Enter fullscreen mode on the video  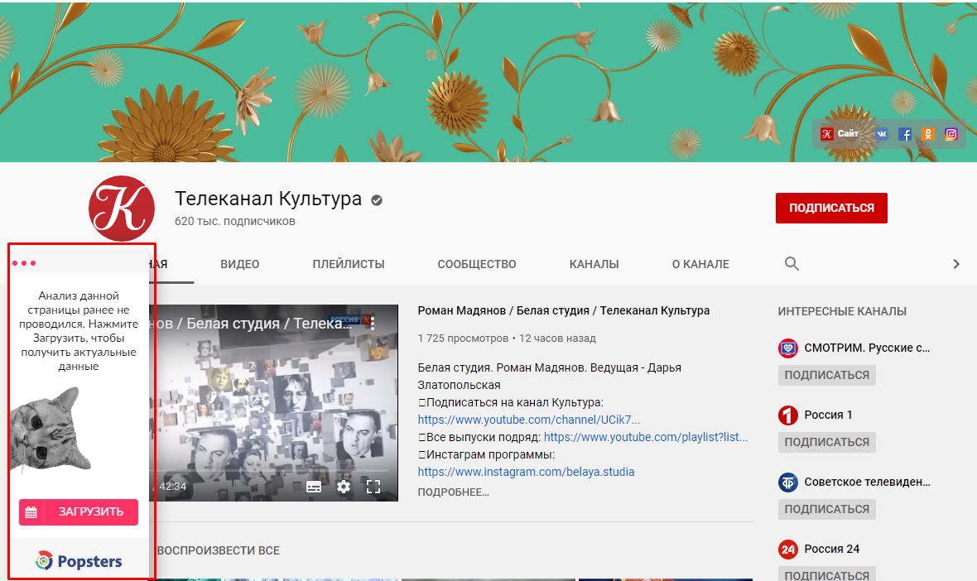pos(373,487)
